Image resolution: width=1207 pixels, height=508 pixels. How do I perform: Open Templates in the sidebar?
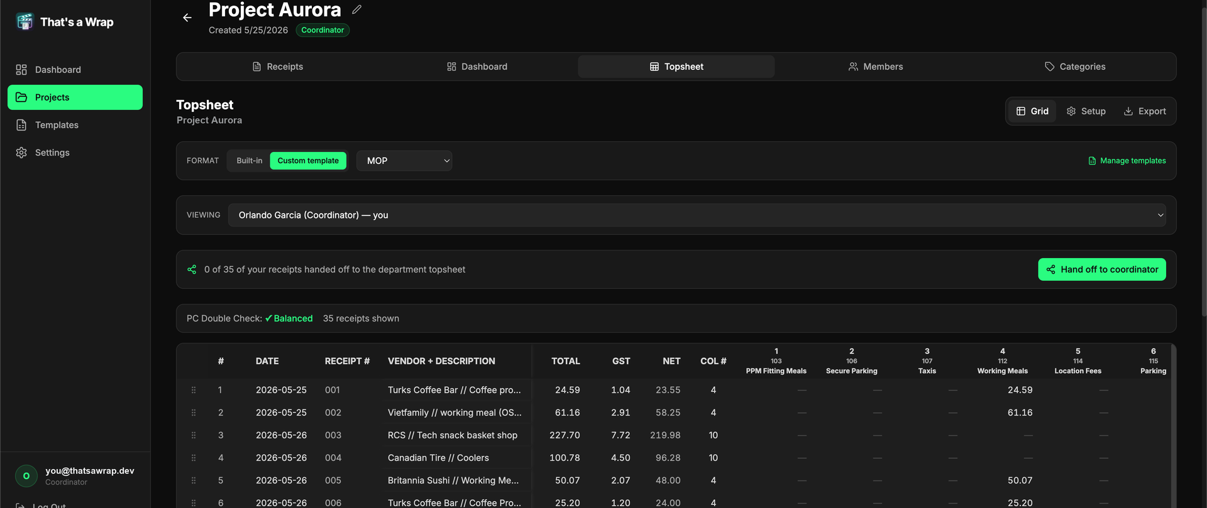[75, 125]
